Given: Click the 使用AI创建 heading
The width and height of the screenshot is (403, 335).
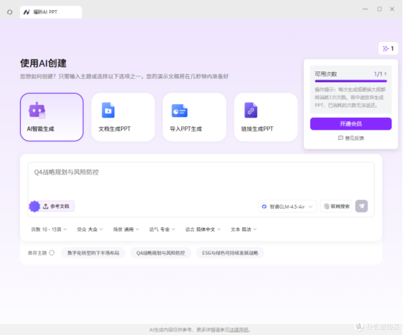Looking at the screenshot, I should (43, 63).
